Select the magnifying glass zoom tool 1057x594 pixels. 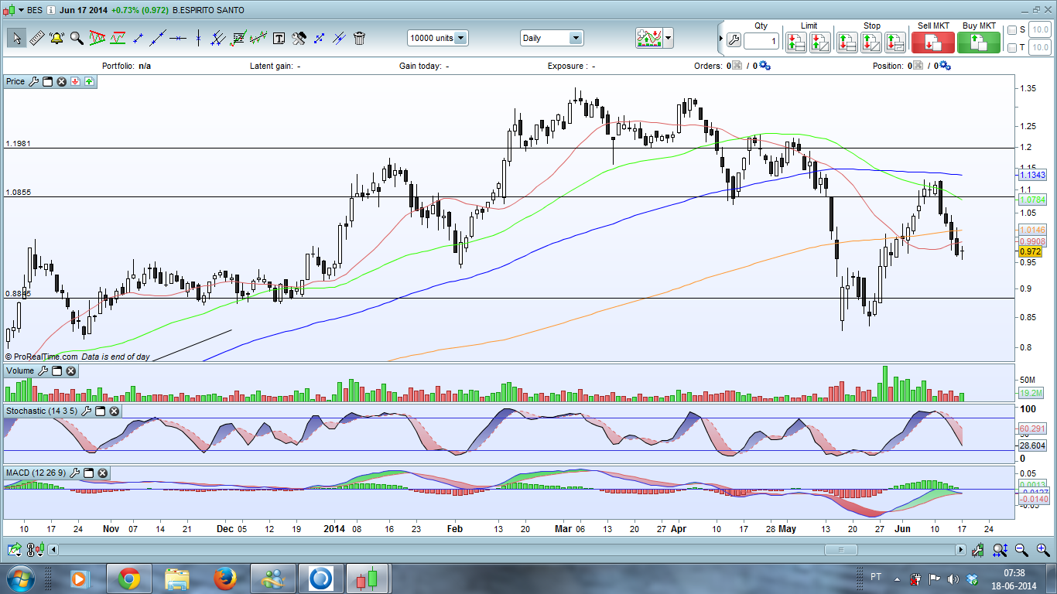point(77,38)
